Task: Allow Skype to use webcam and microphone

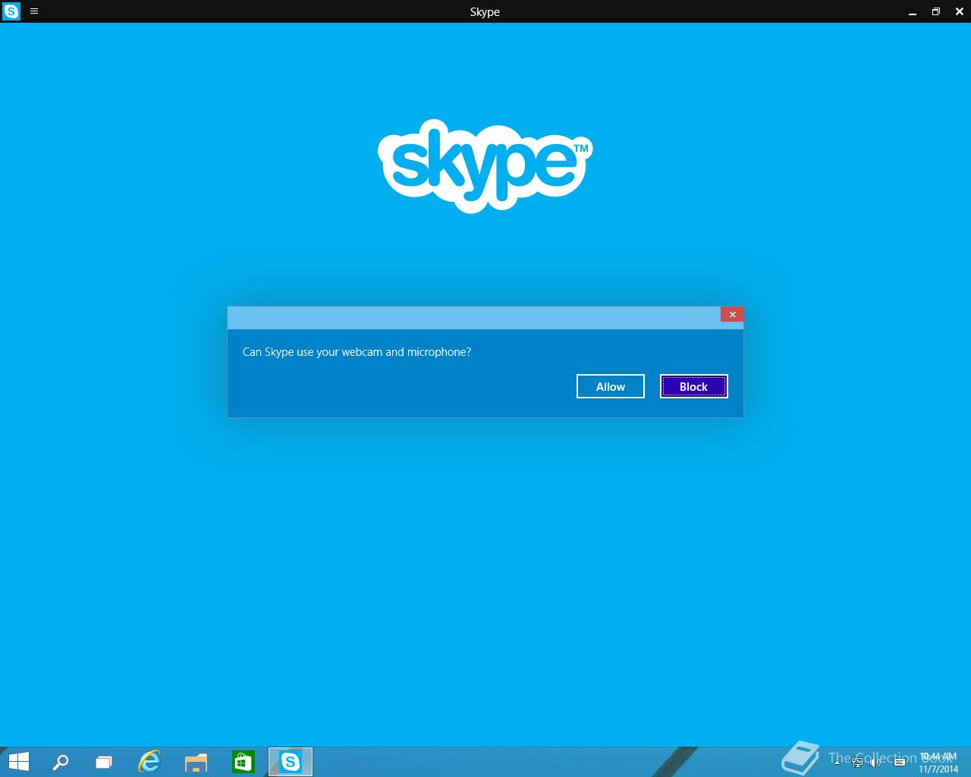Action: pyautogui.click(x=611, y=386)
